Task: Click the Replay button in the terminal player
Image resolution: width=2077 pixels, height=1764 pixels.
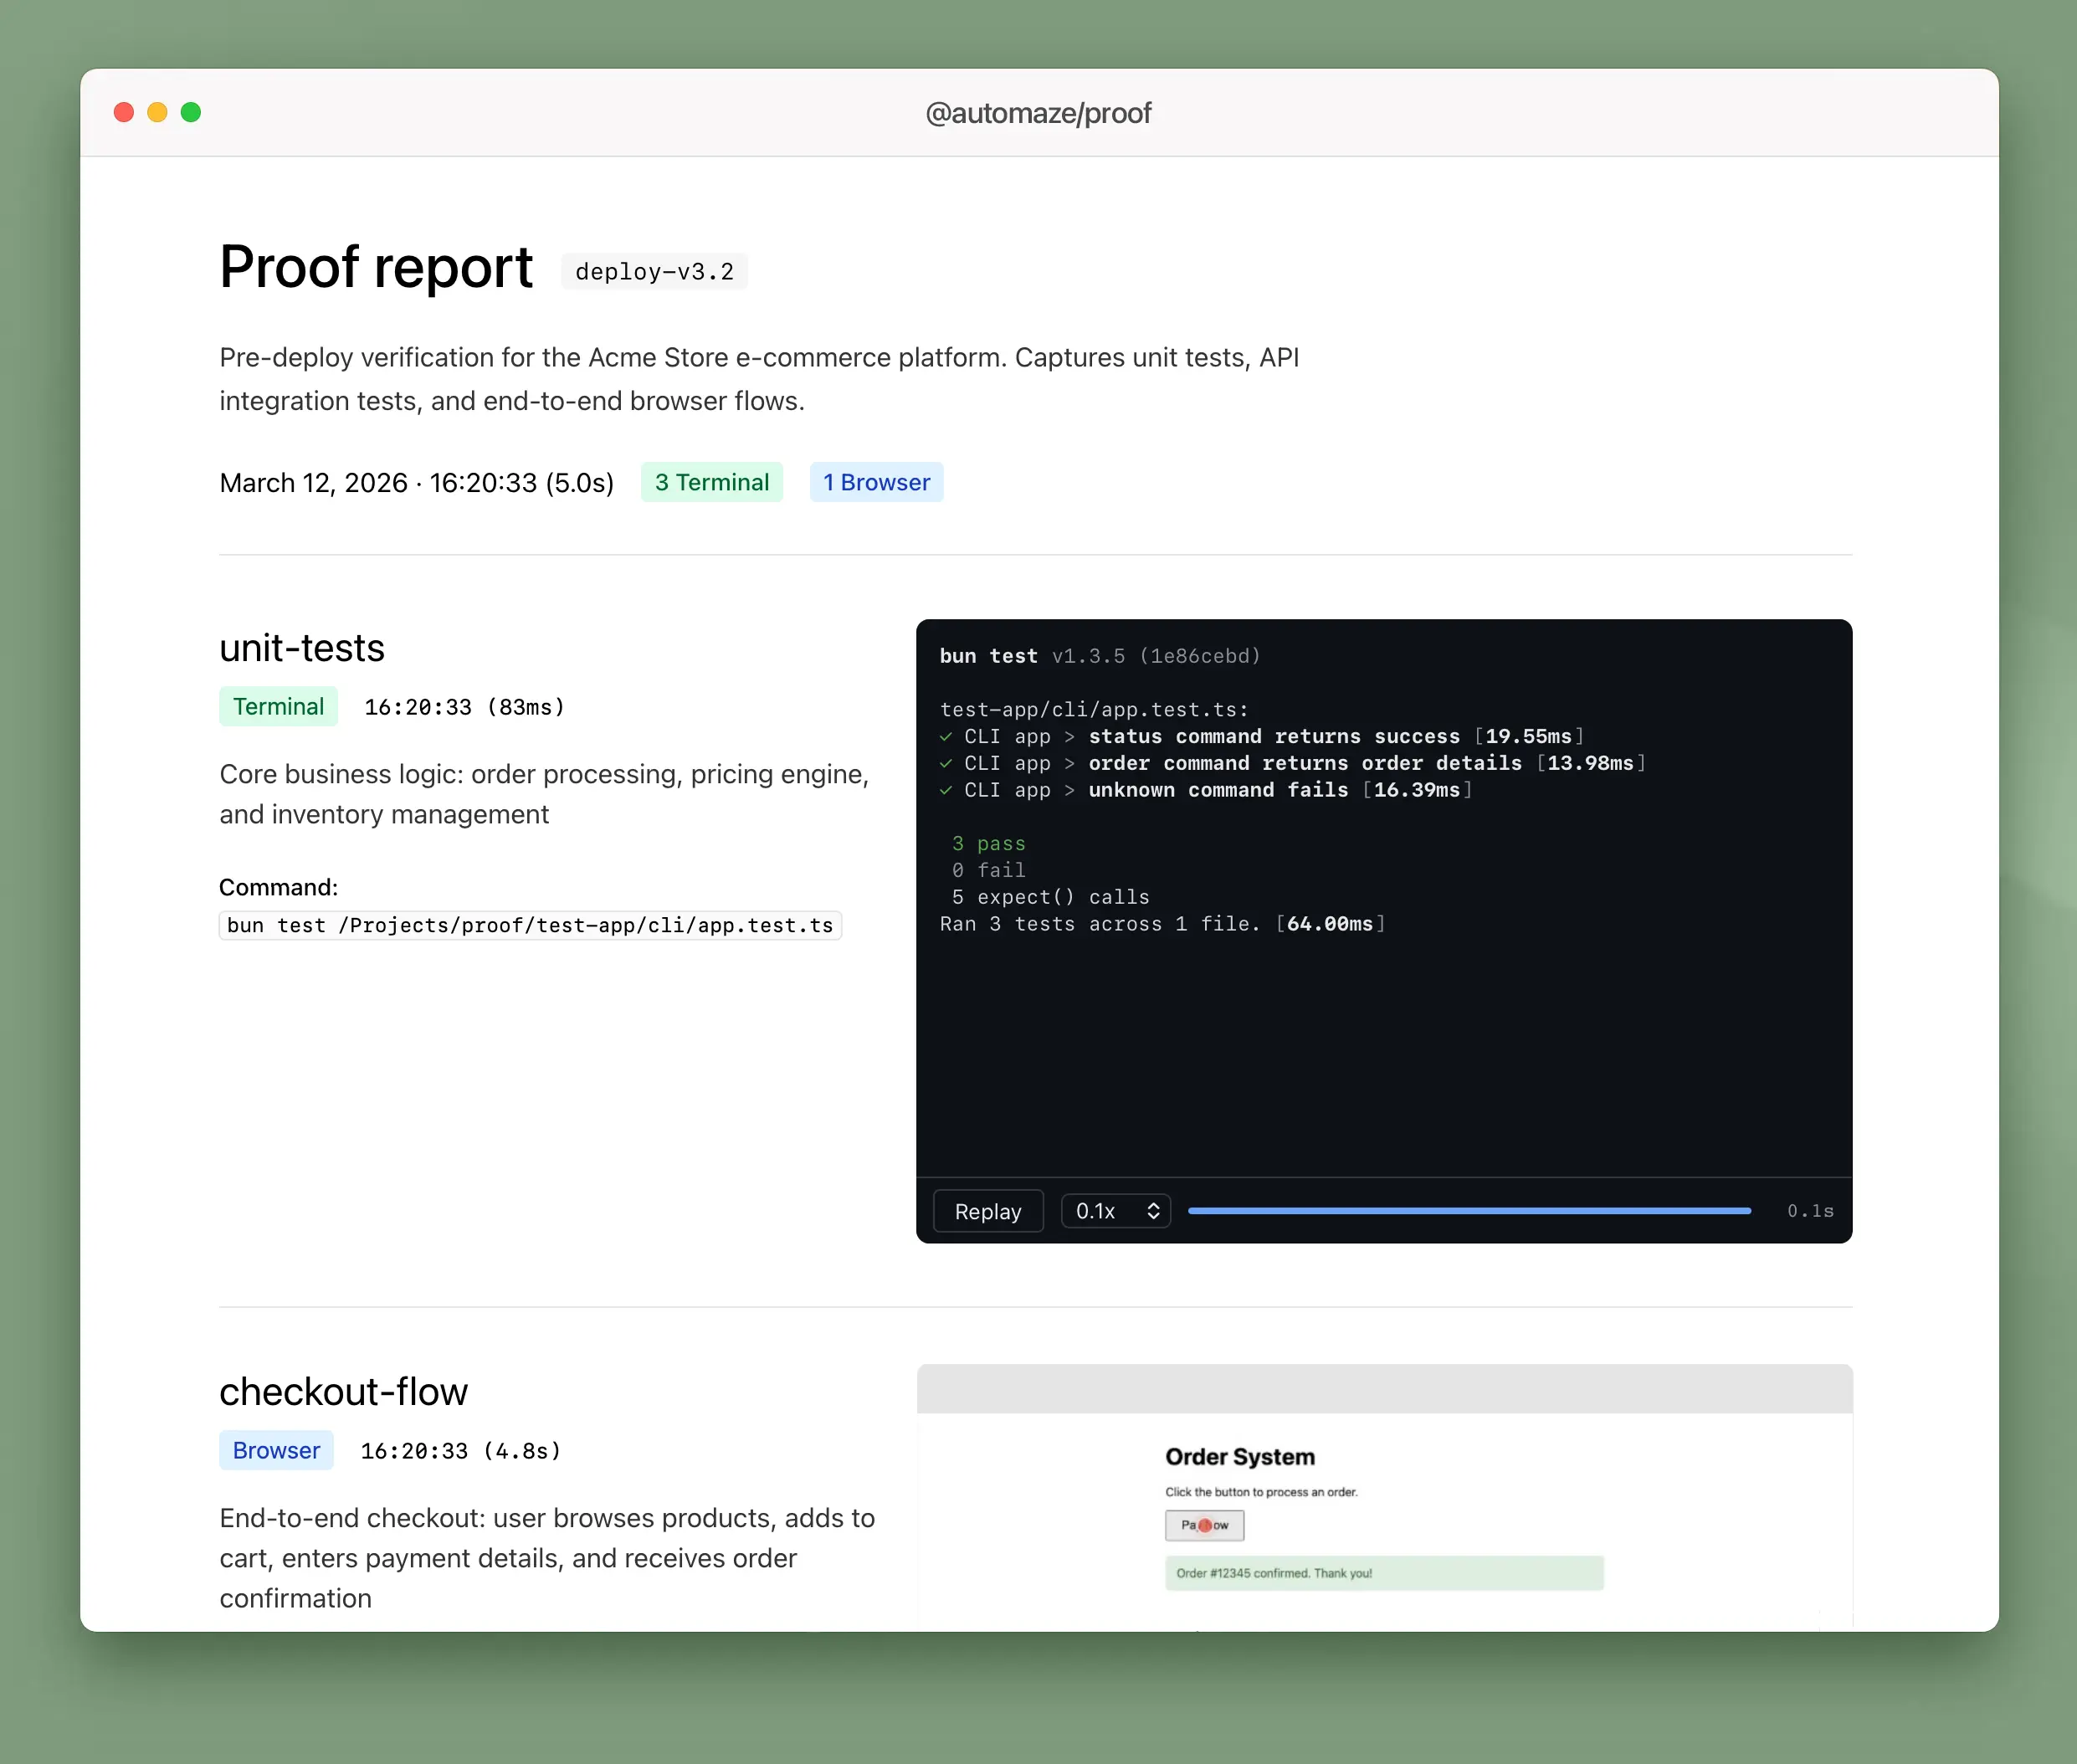Action: click(987, 1211)
